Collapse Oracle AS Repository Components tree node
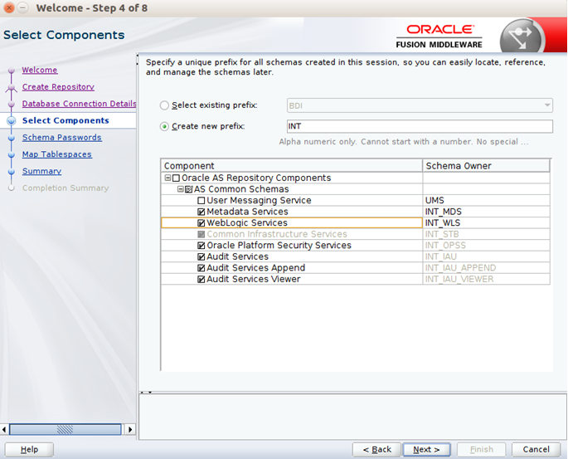The image size is (568, 459). point(167,178)
